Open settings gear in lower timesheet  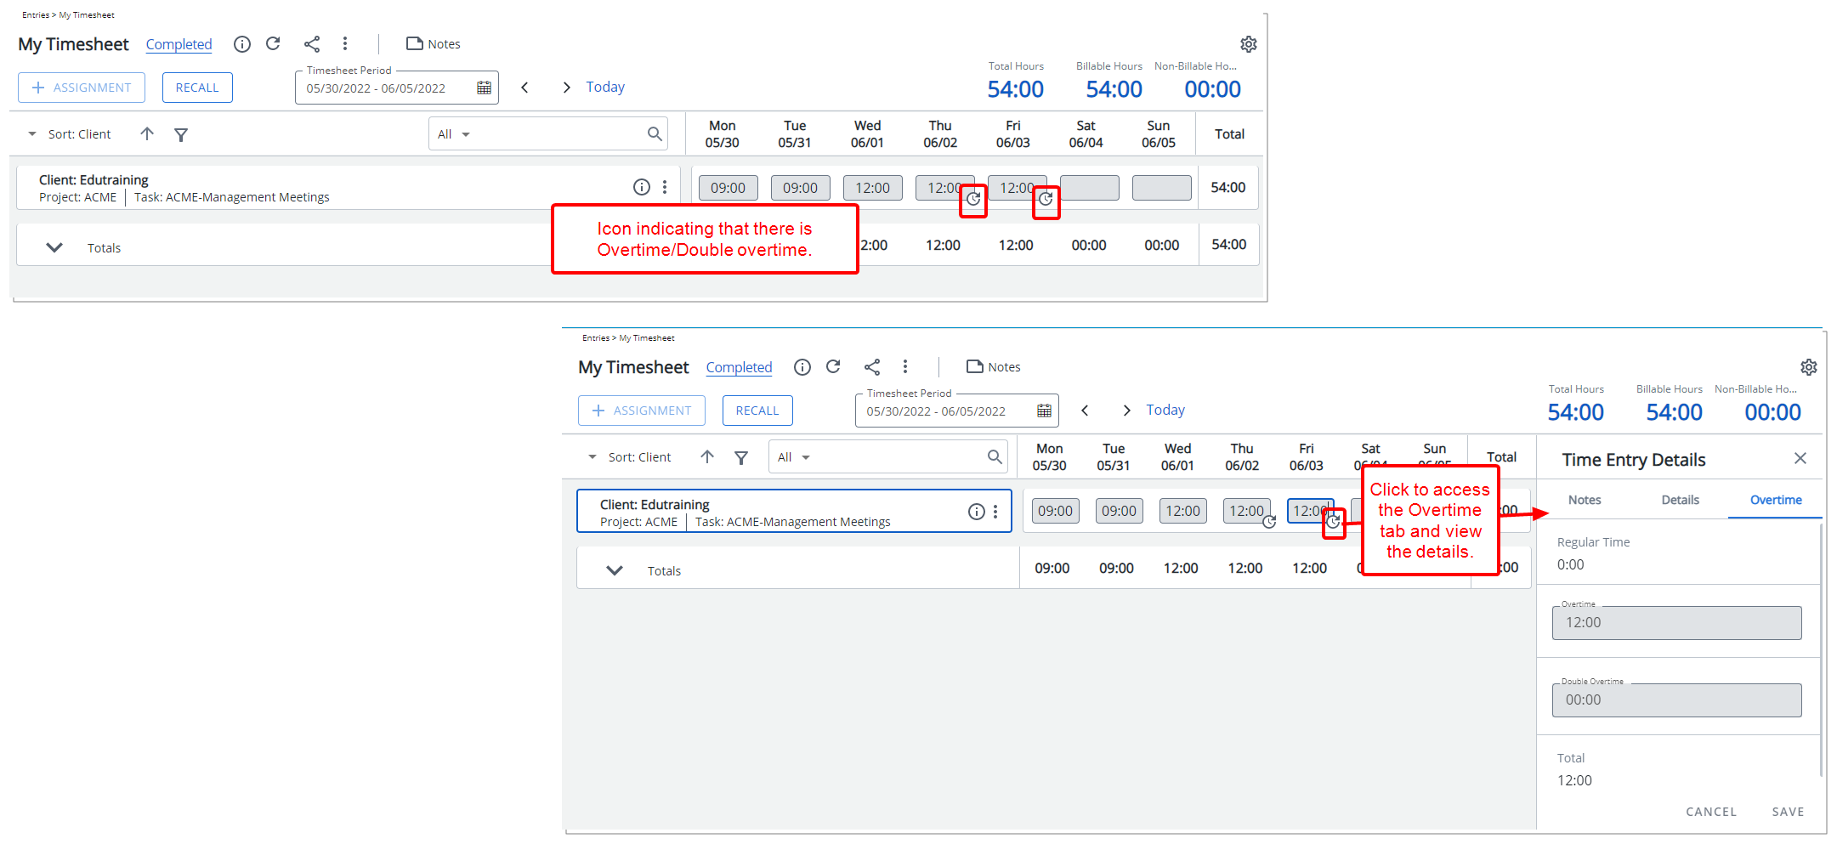[x=1809, y=367]
